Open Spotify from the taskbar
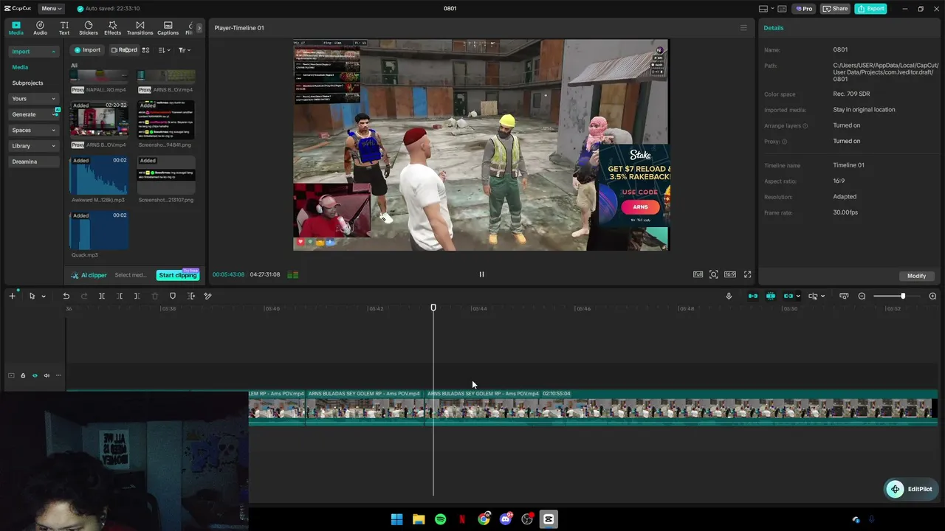Viewport: 945px width, 531px height. pyautogui.click(x=440, y=519)
